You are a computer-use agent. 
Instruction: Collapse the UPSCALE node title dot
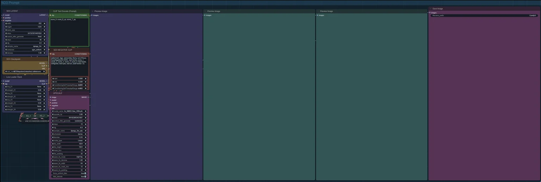(x=51, y=93)
